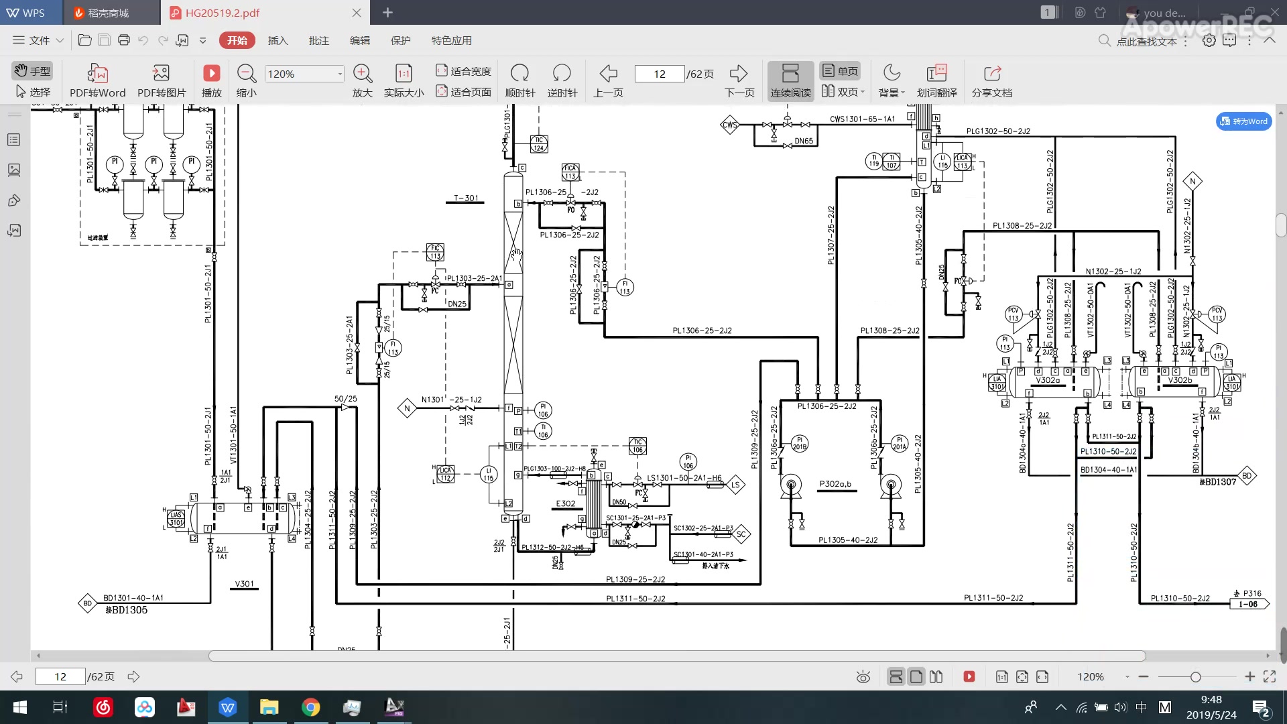The width and height of the screenshot is (1287, 724).
Task: Open the tag/bookmark icon in left sidebar
Action: pos(14,200)
